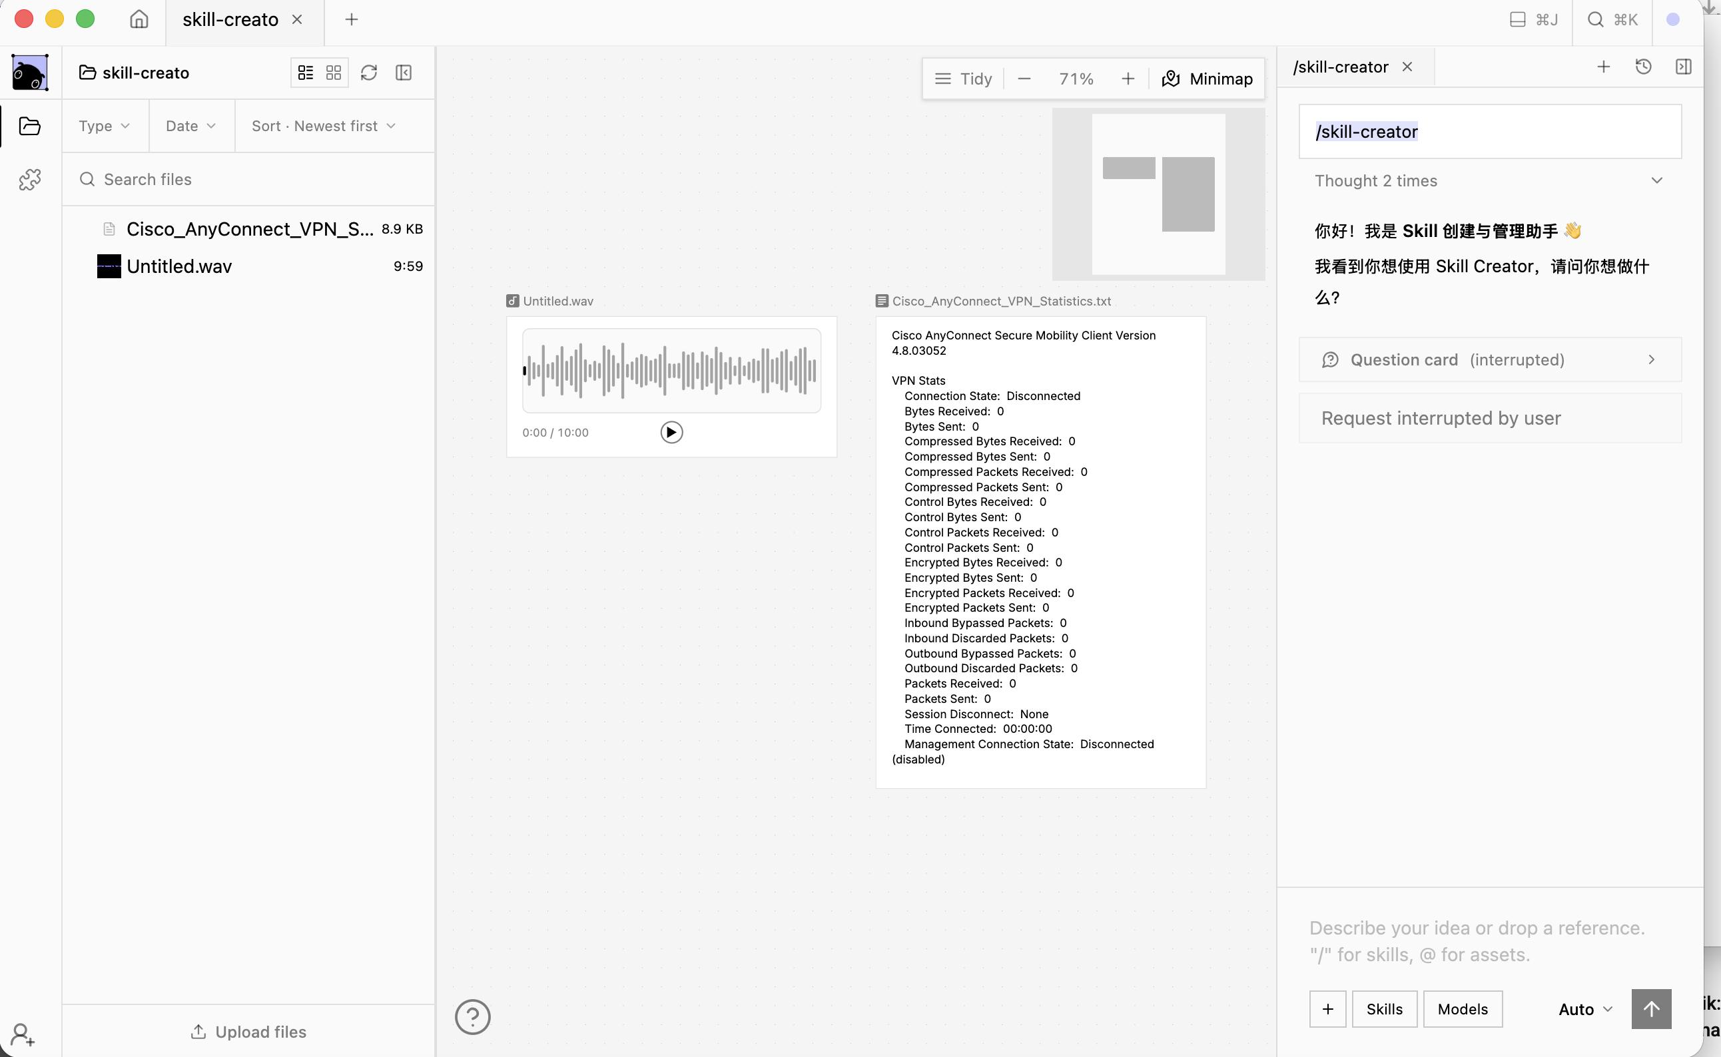Click the green fullscreen window button
The width and height of the screenshot is (1721, 1057).
pos(85,19)
